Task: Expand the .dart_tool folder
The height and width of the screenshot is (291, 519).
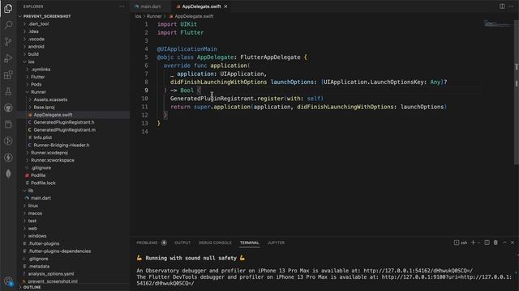Action: tap(38, 23)
